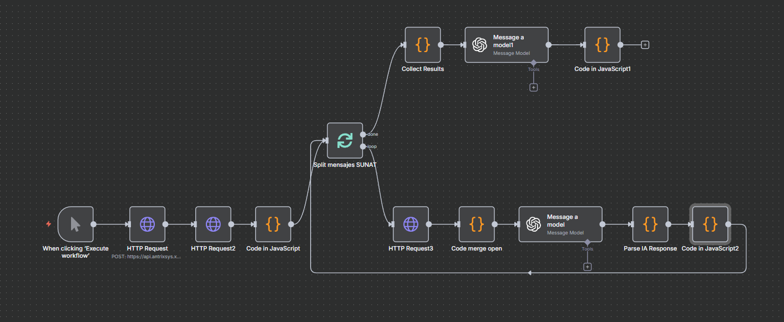This screenshot has width=784, height=322.
Task: Add a tool under 'Message a model'
Action: click(x=588, y=267)
